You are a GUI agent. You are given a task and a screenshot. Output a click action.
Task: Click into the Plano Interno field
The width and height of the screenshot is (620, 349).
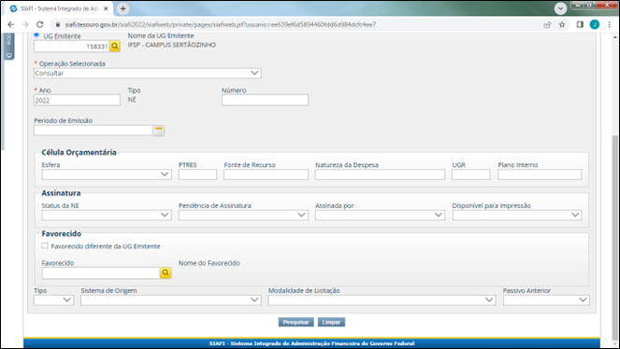click(x=540, y=174)
